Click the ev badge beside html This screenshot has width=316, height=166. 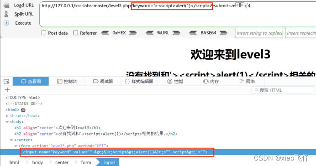click(23, 110)
